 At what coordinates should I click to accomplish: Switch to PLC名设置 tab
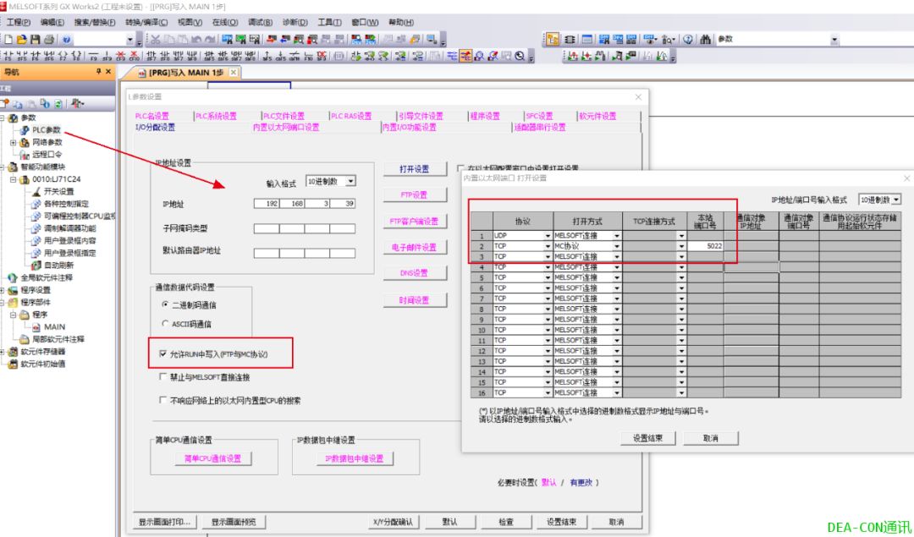(151, 116)
